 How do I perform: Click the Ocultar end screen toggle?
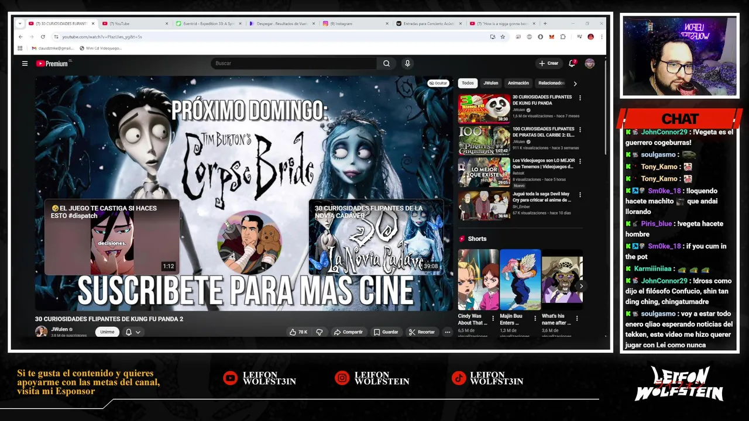(x=438, y=83)
